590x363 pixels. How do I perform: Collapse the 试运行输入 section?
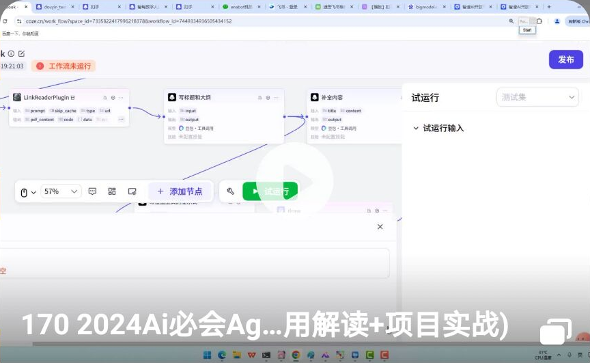point(416,128)
